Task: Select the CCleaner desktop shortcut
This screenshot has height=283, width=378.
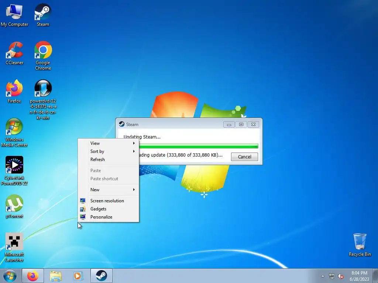Action: coord(14,53)
